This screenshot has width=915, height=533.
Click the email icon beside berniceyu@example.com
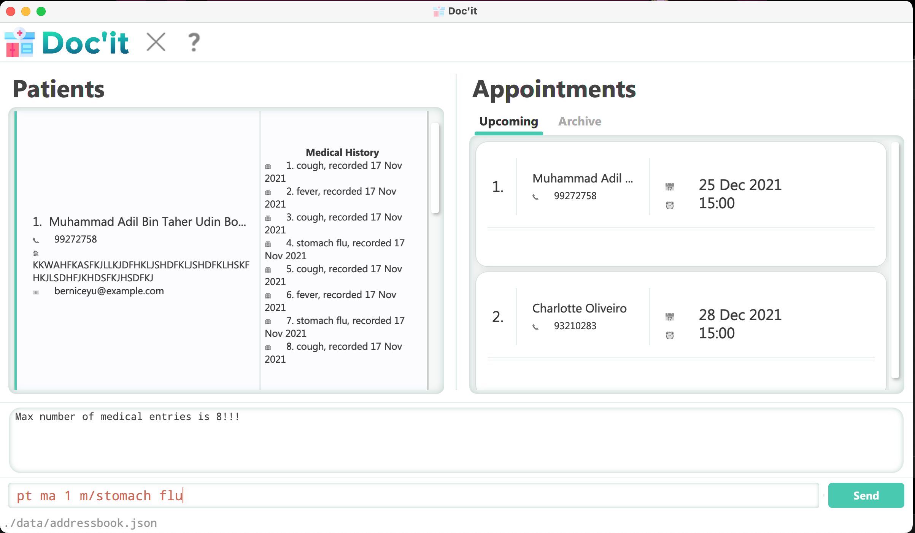pos(36,292)
